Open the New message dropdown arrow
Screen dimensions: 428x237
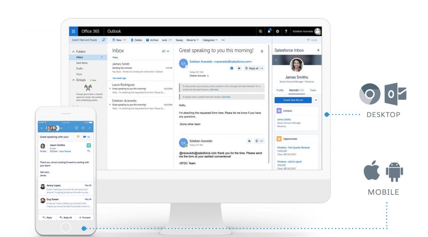pos(125,40)
